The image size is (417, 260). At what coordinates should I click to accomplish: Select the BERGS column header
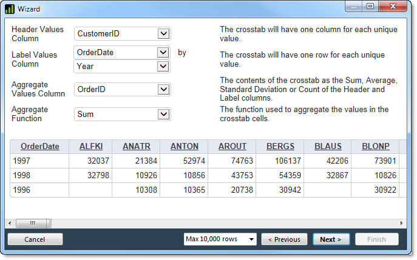[280, 146]
